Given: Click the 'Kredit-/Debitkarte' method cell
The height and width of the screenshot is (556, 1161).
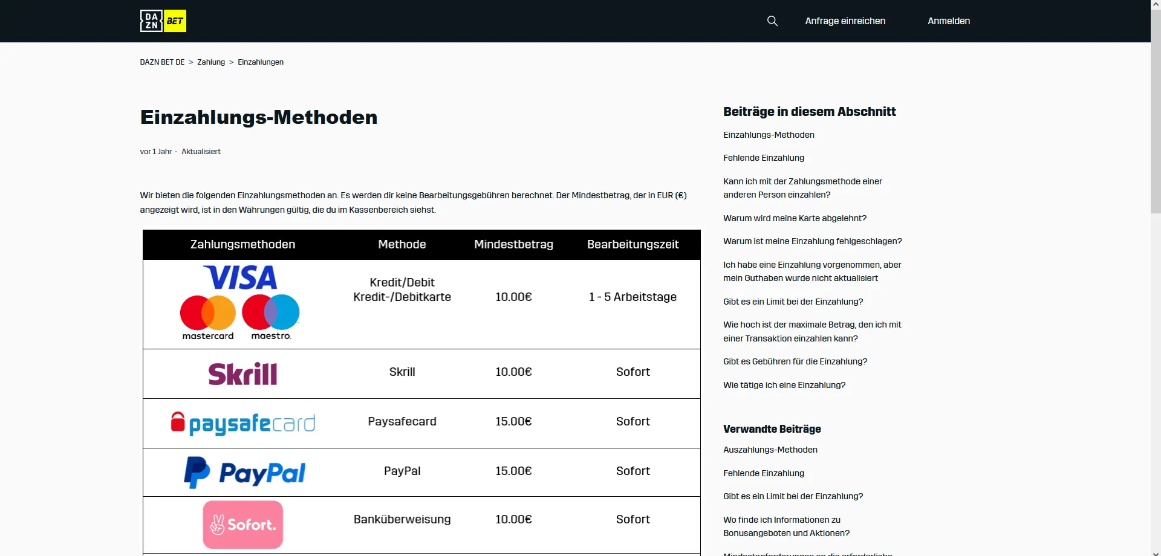Looking at the screenshot, I should point(402,297).
